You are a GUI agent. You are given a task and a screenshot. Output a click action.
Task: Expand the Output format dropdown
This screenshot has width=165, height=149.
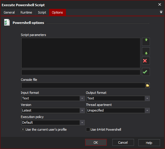click(x=147, y=98)
